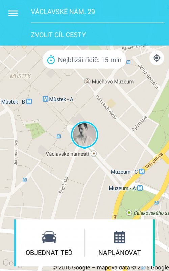169x271 pixels.
Task: Tap the Nejbližší řidič 15 min pill
Action: [x=84, y=60]
